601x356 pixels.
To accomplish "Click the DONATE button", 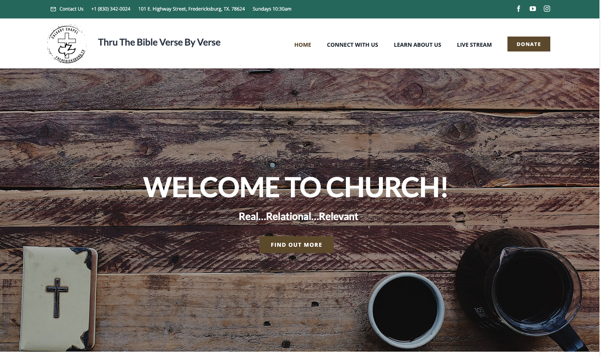I will pyautogui.click(x=529, y=44).
